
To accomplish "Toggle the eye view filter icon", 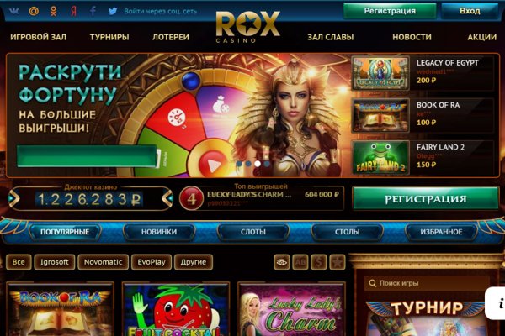I will click(x=281, y=262).
